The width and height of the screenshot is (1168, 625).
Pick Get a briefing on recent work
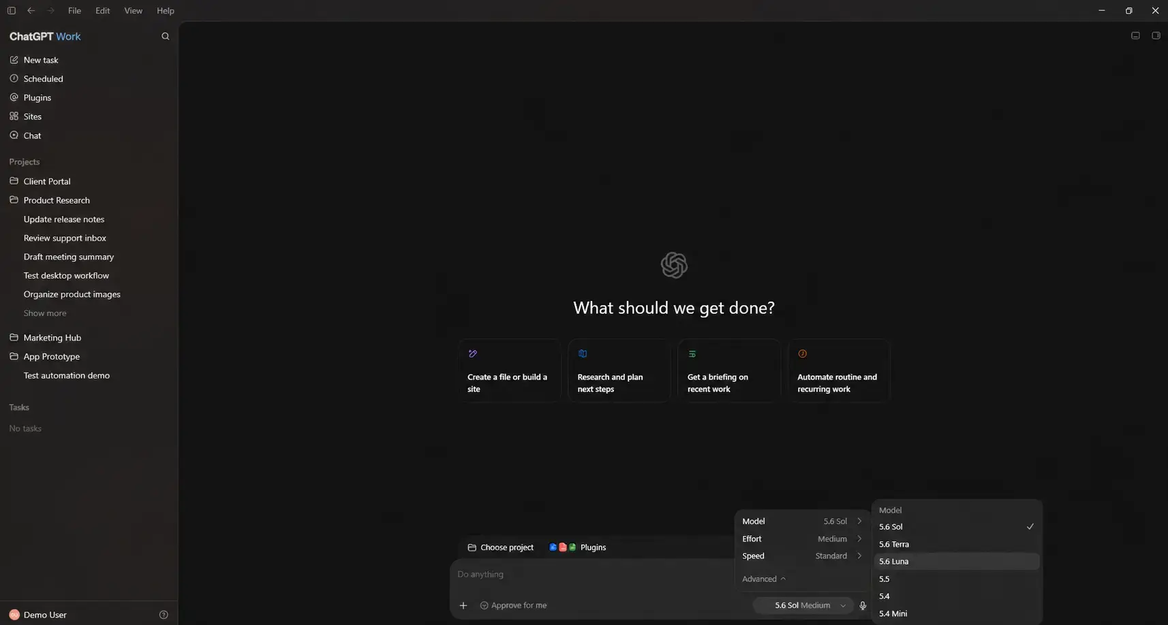pyautogui.click(x=729, y=371)
